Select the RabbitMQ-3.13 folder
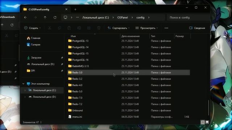The image size is (232, 130). pyautogui.click(x=129, y=66)
